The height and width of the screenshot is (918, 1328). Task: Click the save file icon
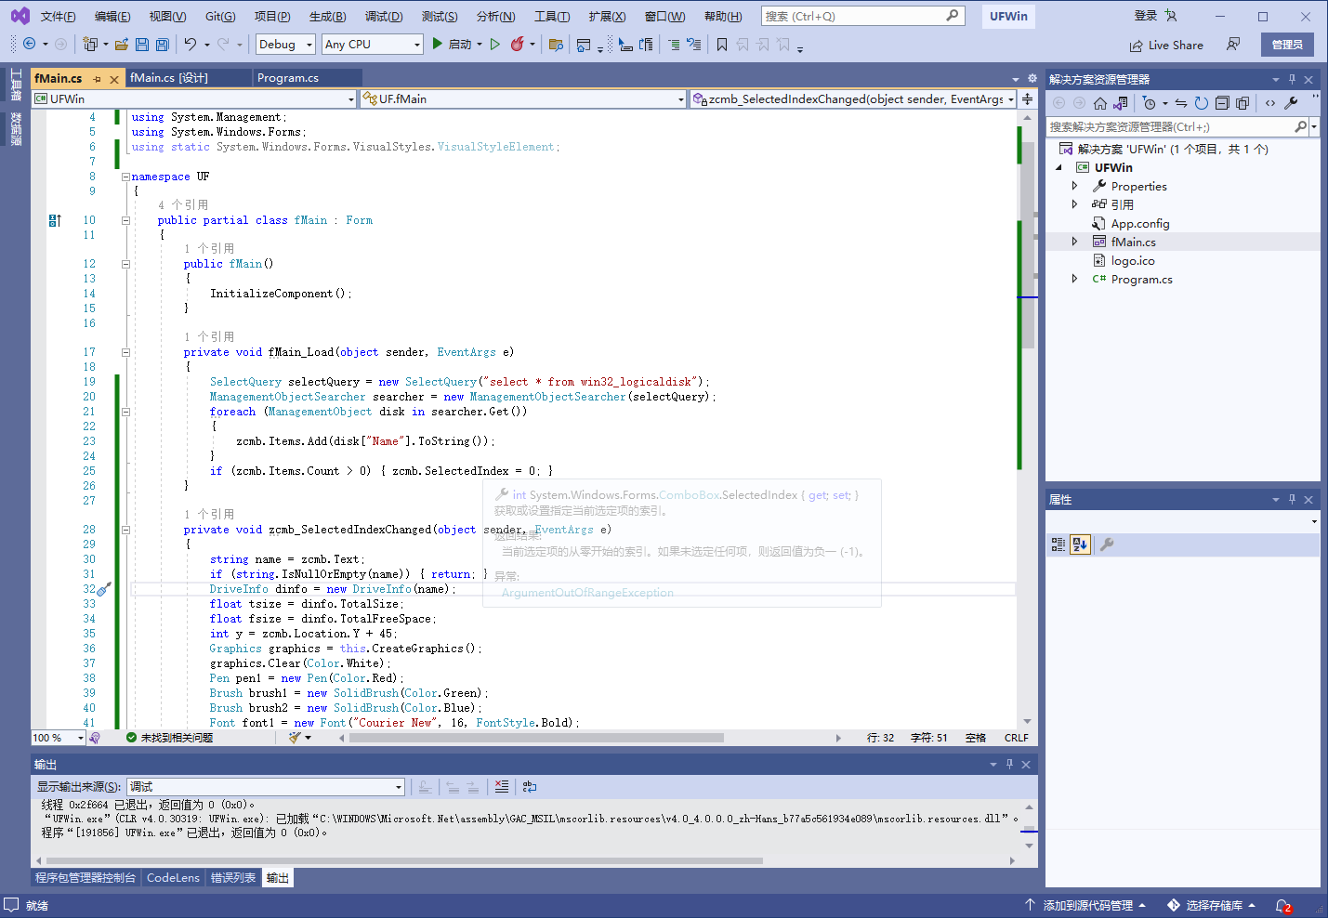pyautogui.click(x=142, y=44)
